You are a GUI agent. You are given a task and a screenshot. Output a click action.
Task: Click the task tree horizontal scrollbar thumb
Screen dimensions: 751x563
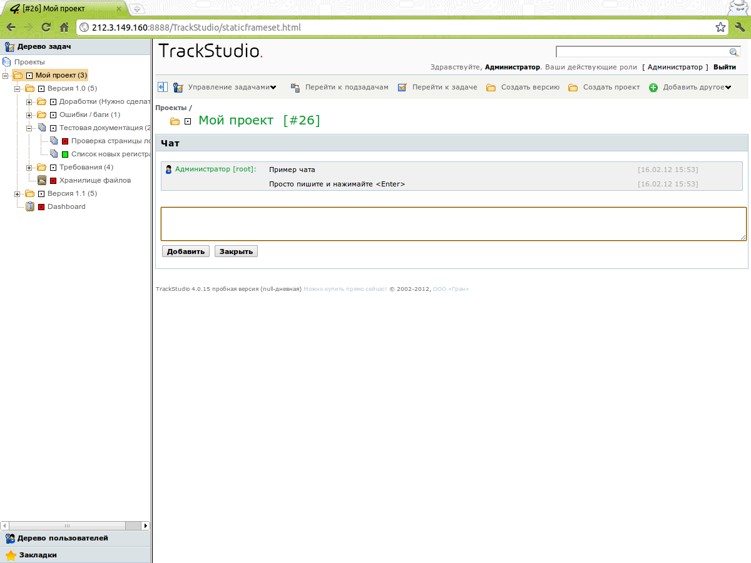click(67, 526)
